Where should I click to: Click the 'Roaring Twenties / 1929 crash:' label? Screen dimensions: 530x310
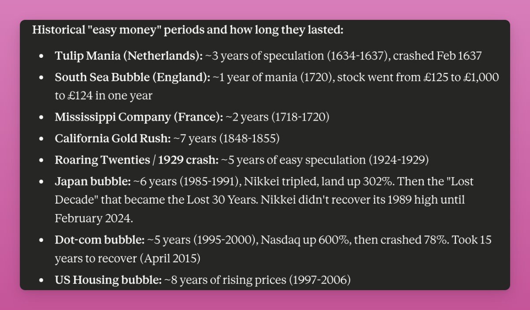pyautogui.click(x=136, y=160)
